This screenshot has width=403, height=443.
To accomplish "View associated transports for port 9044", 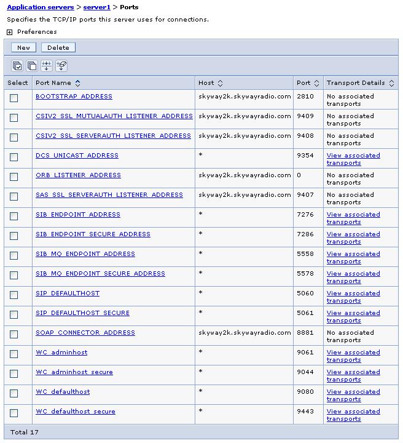I will tap(353, 376).
